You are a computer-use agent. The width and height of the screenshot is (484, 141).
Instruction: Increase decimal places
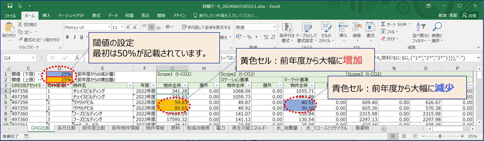[x=266, y=37]
